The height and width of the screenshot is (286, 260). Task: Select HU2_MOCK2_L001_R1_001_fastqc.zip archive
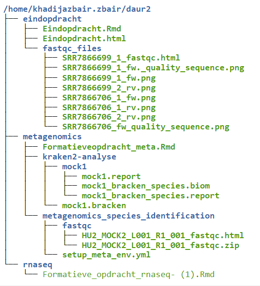[x=160, y=245]
